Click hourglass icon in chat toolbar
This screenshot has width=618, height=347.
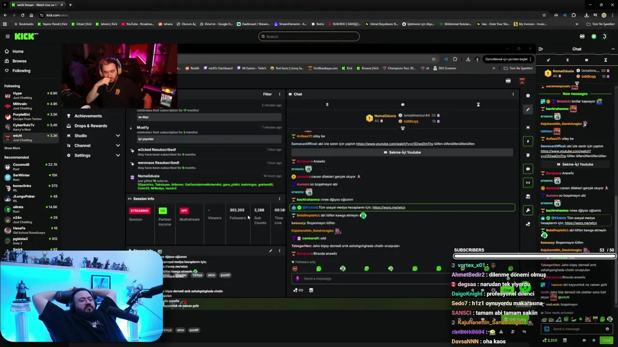[605, 60]
